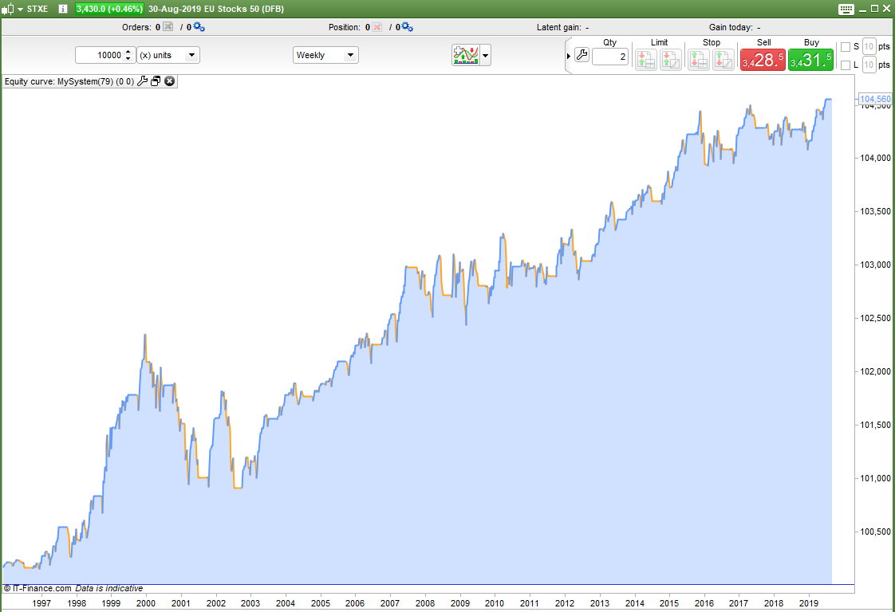Enable the L limit checkbox
Viewport: 895px width, 612px height.
click(x=846, y=65)
